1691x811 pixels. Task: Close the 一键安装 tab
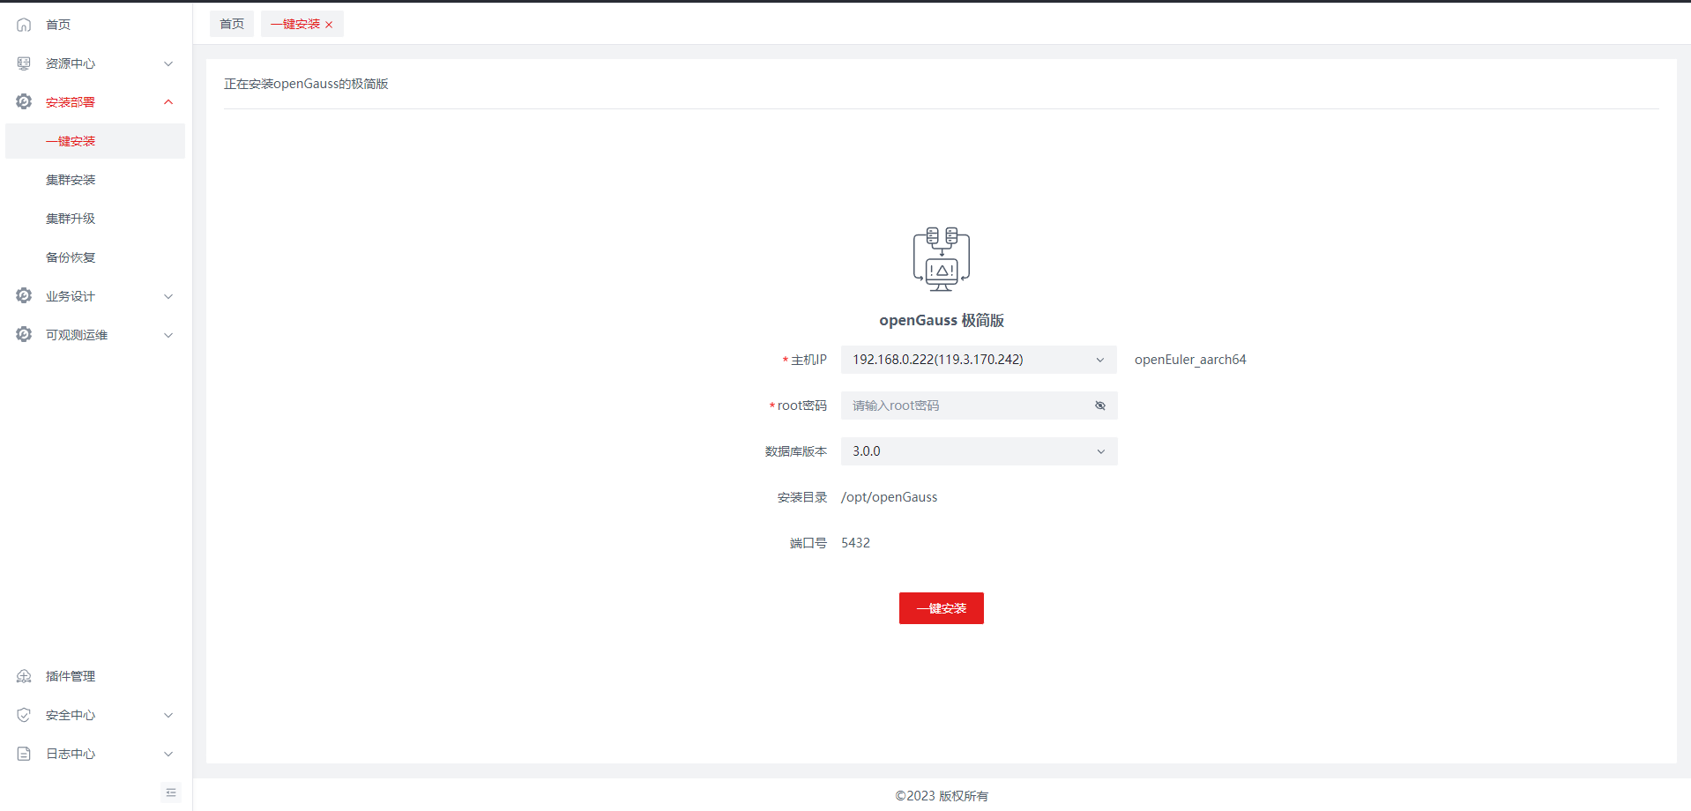pos(329,25)
